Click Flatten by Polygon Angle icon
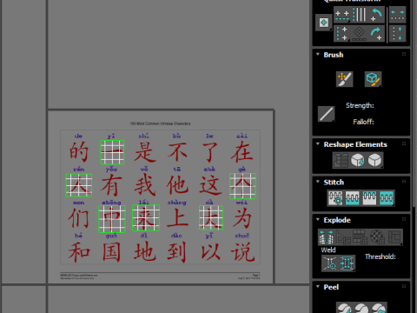Viewport: 417px width, 313px height. (343, 237)
